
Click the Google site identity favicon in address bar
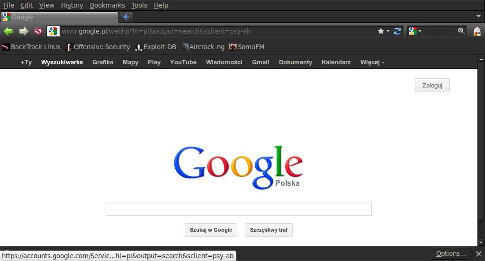pos(53,31)
